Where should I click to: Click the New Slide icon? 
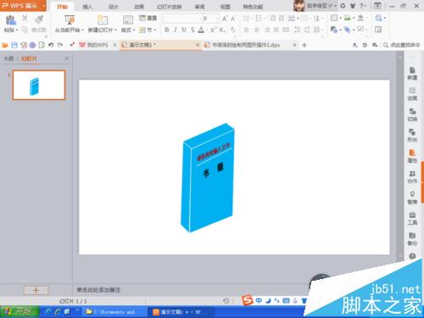pos(103,20)
